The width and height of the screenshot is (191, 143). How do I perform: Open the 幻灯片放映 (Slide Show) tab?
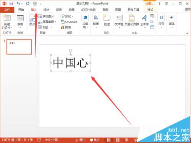(x=88, y=10)
